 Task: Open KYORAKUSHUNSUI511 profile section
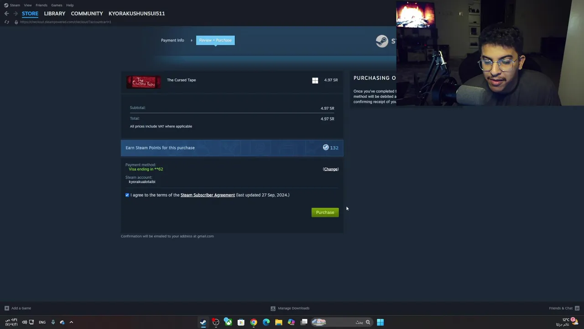tap(136, 13)
